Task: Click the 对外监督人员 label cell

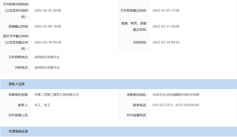Action: tap(15, 115)
